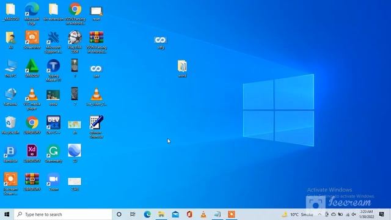The width and height of the screenshot is (391, 220).
Task: Open Cortana circle on taskbar
Action: click(119, 215)
